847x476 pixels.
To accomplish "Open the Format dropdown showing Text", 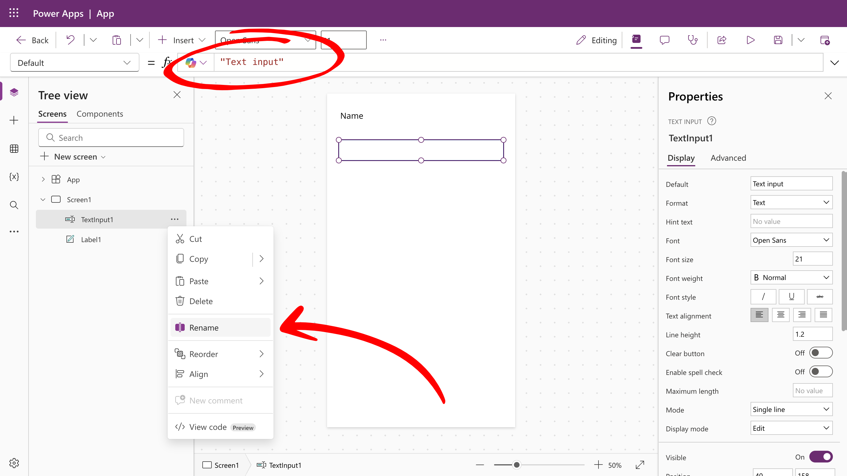I will pos(791,202).
